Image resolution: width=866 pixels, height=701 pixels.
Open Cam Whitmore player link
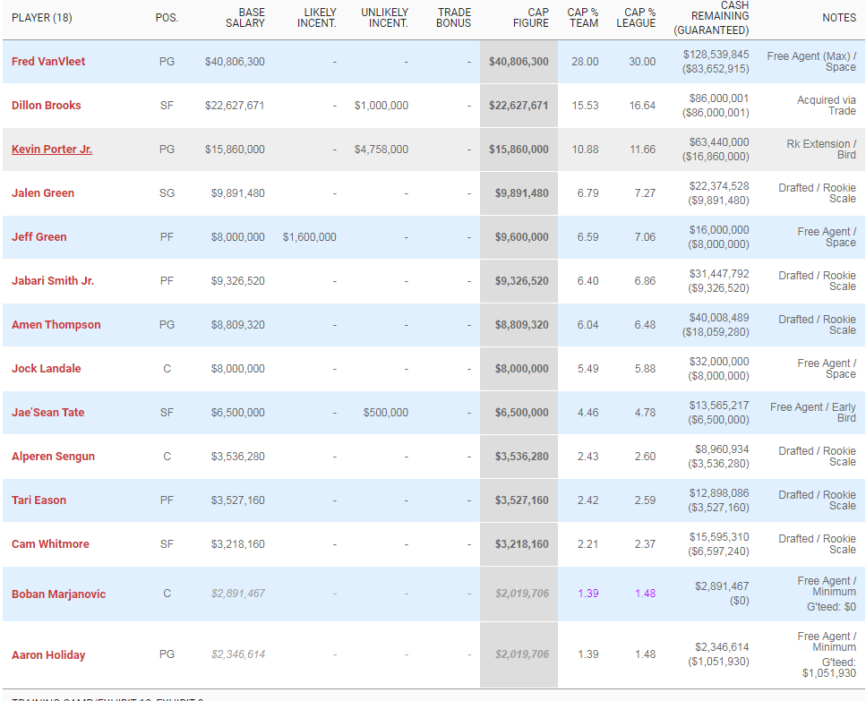50,543
